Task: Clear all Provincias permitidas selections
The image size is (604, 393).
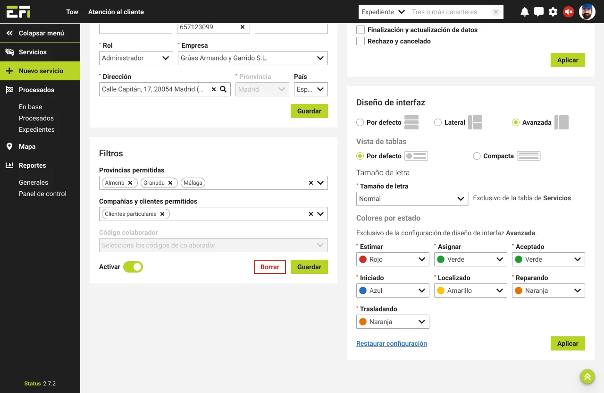Action: click(311, 183)
